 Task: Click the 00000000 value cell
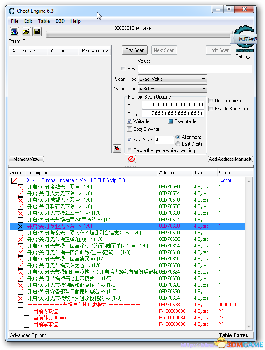[228, 305]
